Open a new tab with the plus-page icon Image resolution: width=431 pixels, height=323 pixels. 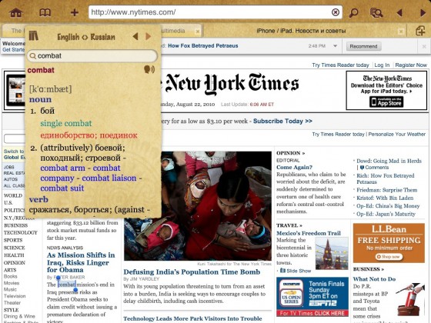coord(420,31)
